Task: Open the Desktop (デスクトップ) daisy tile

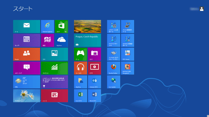Action: [27, 96]
